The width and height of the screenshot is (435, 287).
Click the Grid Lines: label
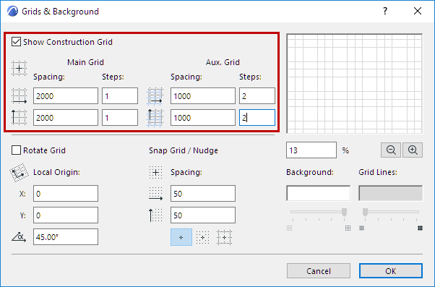[378, 172]
